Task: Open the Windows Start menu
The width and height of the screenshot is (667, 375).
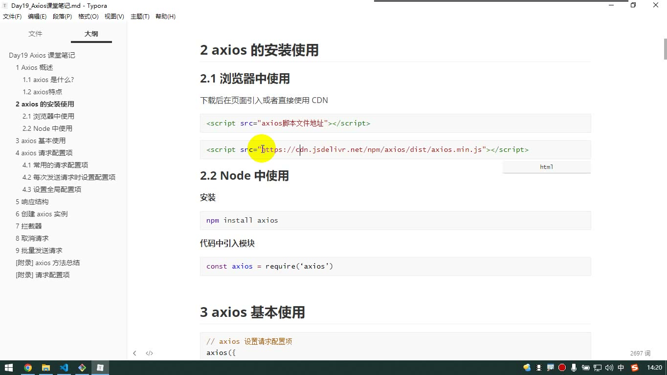Action: click(x=9, y=368)
